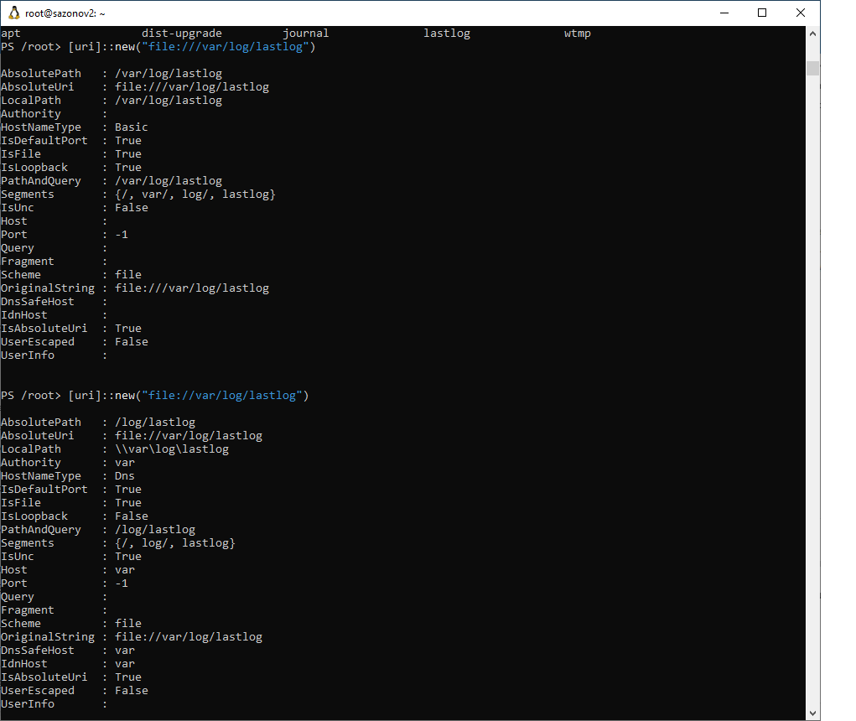Click the second IsUnc value True
This screenshot has height=721, width=856.
click(x=128, y=557)
